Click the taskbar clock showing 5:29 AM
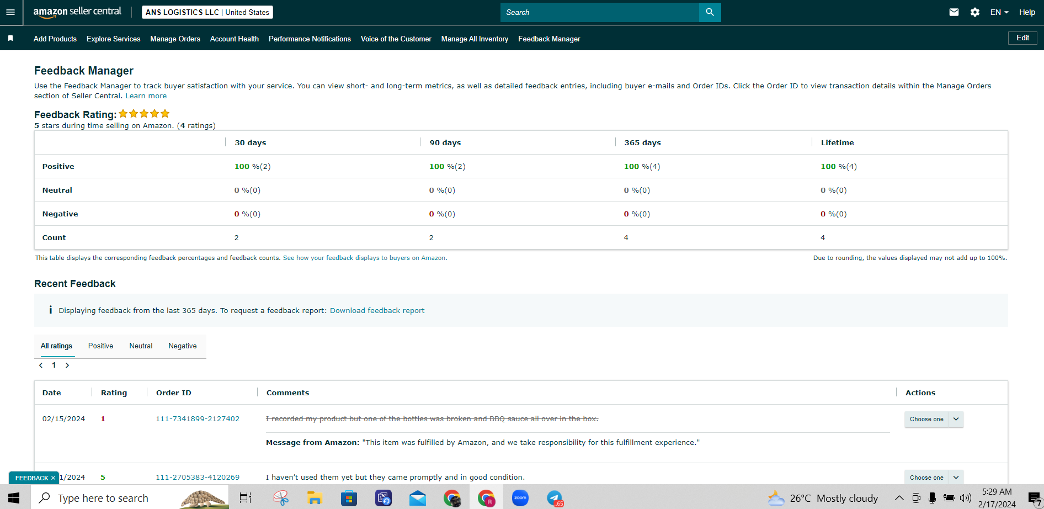The image size is (1044, 509). coord(997,498)
